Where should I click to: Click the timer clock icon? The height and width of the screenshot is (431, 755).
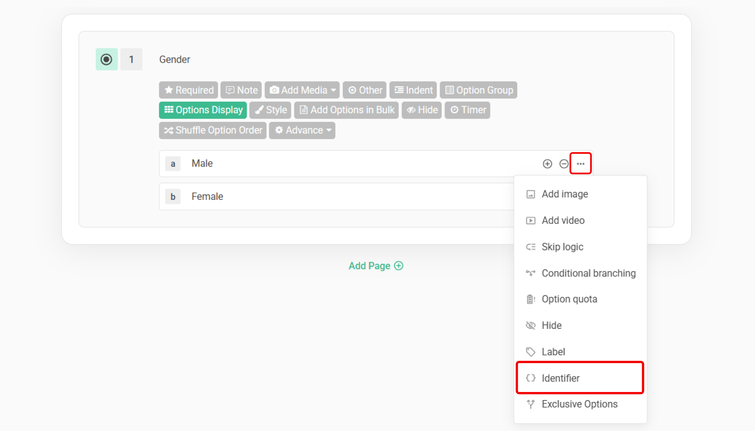coord(455,110)
